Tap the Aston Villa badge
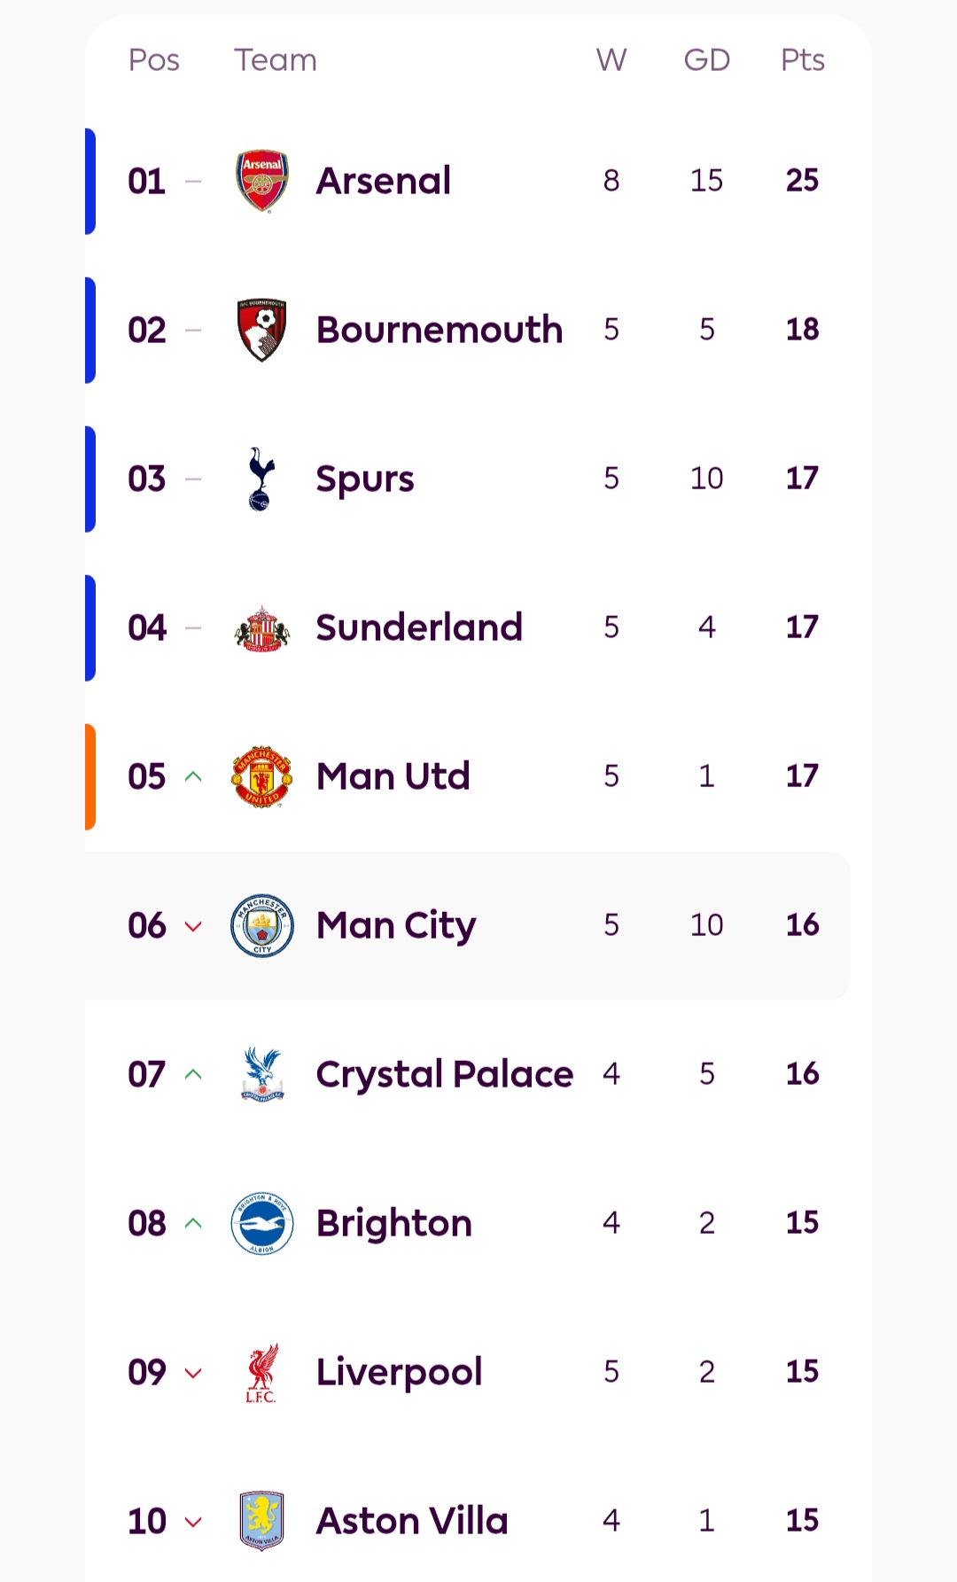This screenshot has height=1582, width=957. pos(261,1521)
